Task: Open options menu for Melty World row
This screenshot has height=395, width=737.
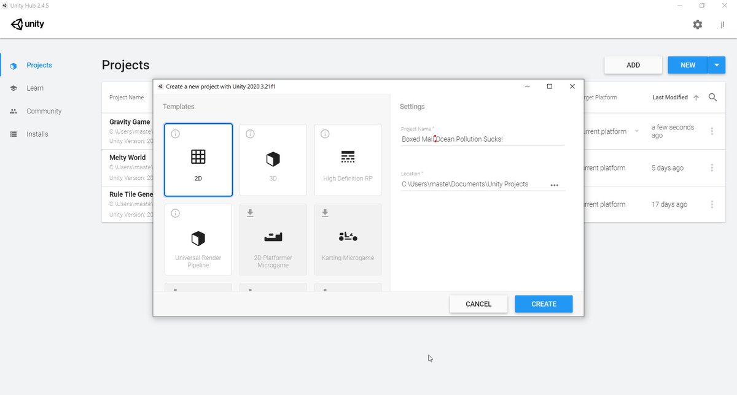Action: coord(712,168)
